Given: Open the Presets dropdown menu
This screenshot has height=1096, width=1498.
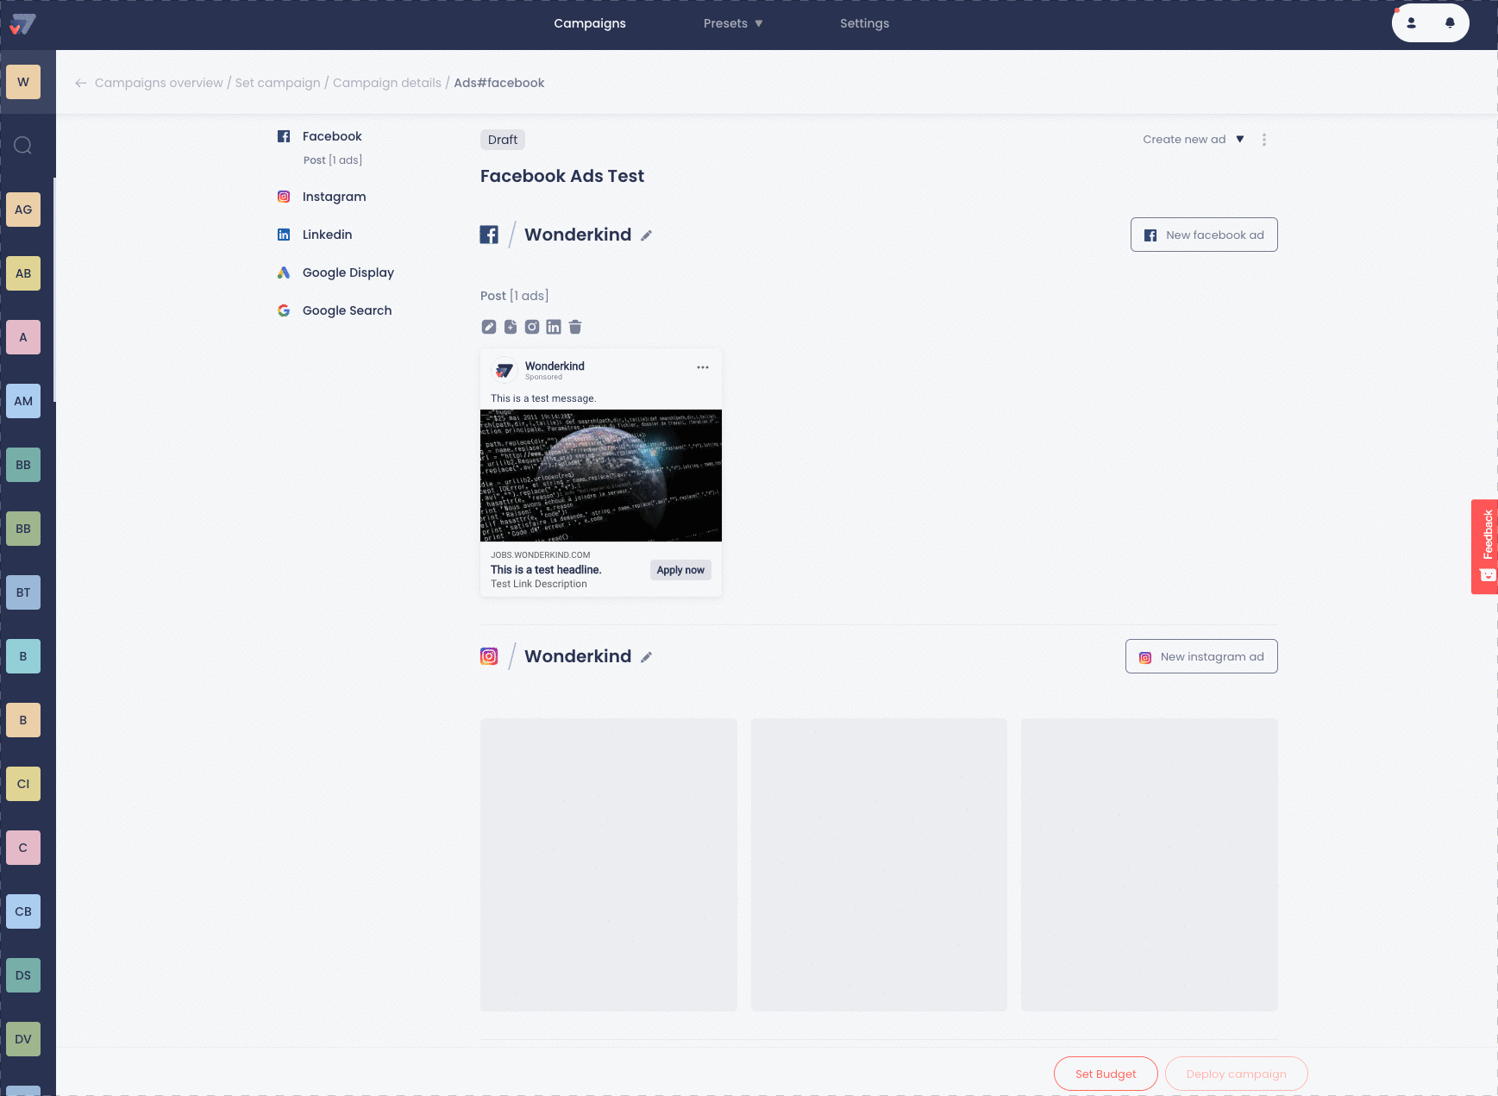Looking at the screenshot, I should pos(732,23).
